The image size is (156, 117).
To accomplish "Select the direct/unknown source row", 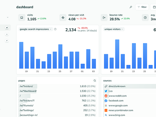I will 130,86.
